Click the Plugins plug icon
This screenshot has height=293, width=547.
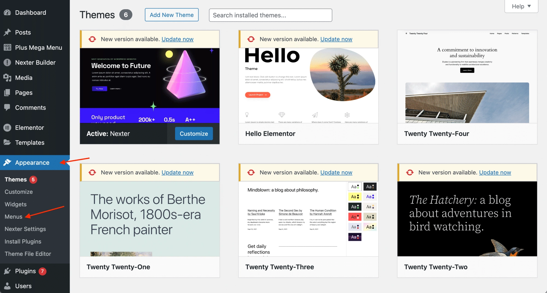point(7,271)
